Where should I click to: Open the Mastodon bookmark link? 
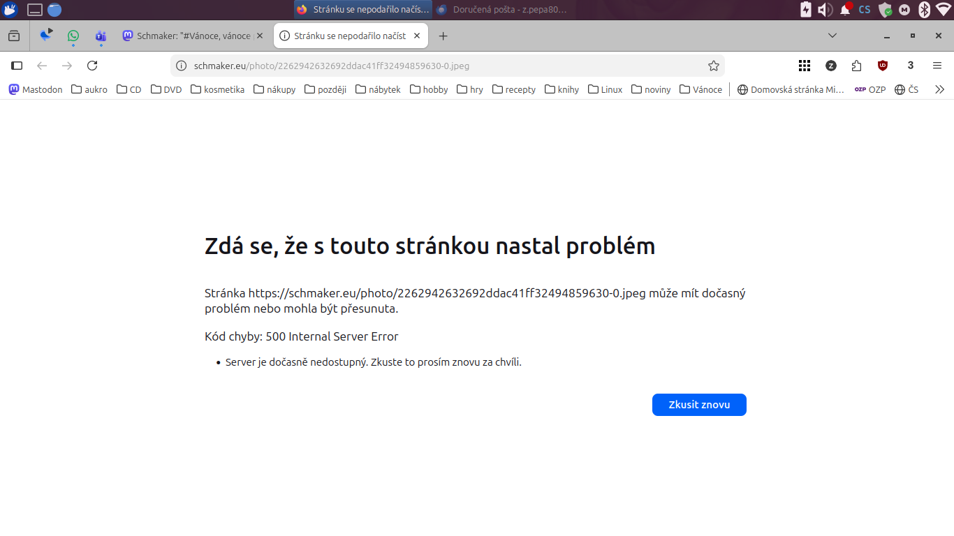pos(36,89)
